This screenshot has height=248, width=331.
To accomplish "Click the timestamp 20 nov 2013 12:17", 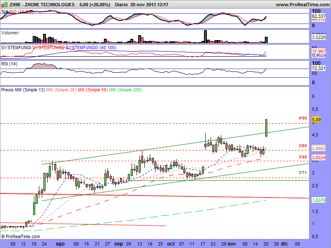I will [149, 5].
